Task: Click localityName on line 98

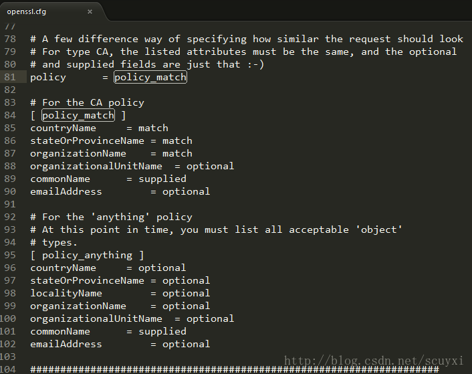Action: 66,294
